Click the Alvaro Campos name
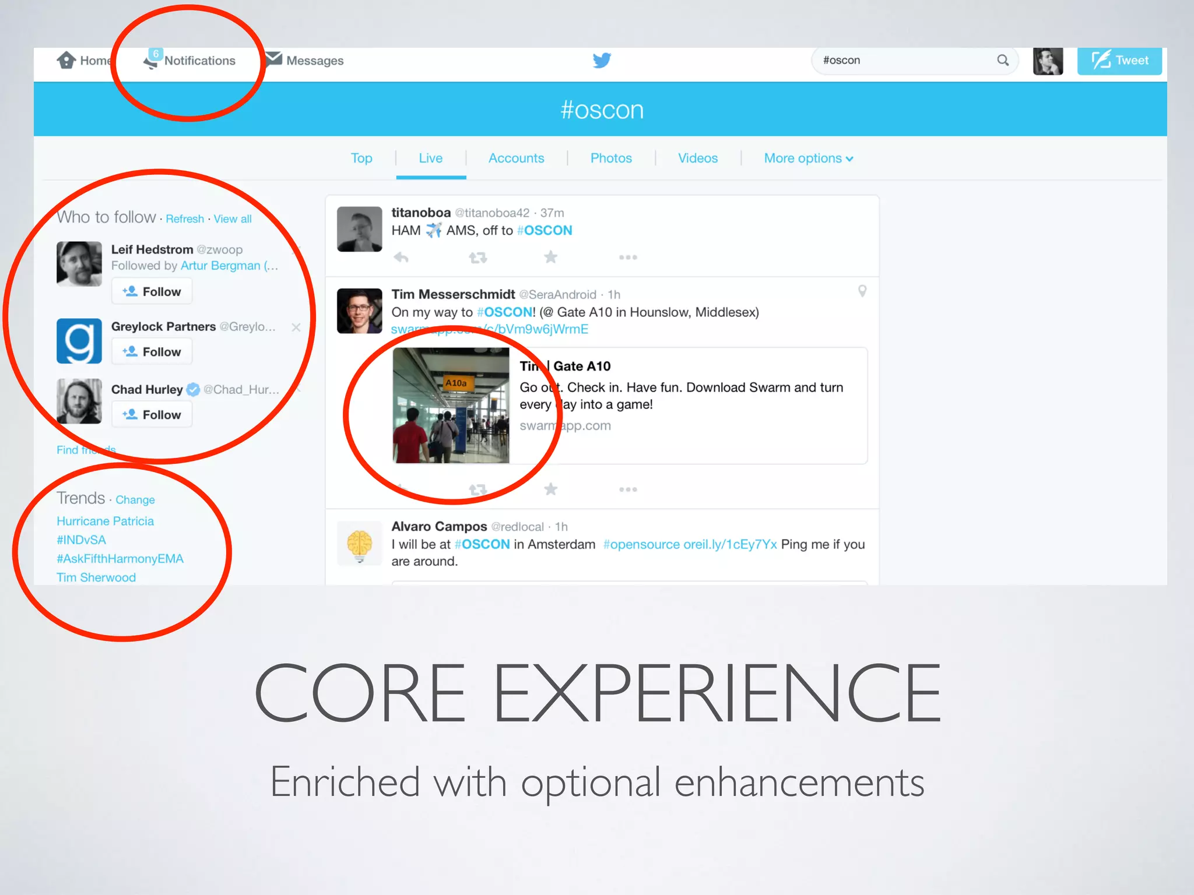1194x895 pixels. click(x=439, y=527)
